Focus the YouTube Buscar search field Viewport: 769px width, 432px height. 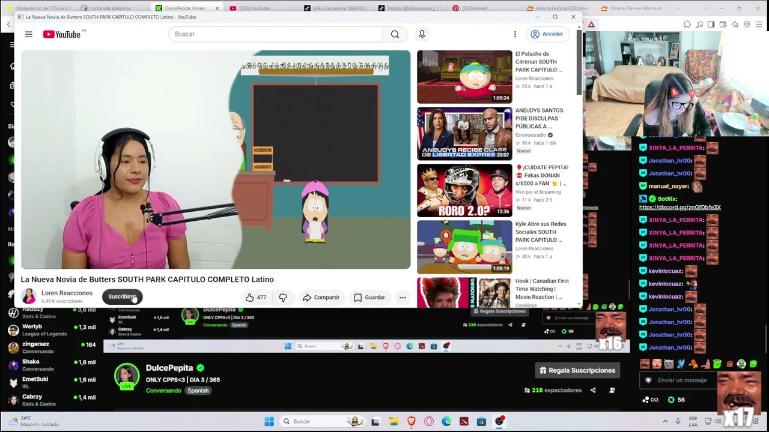275,34
